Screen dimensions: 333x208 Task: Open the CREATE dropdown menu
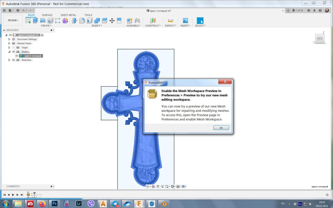[x=46, y=26]
